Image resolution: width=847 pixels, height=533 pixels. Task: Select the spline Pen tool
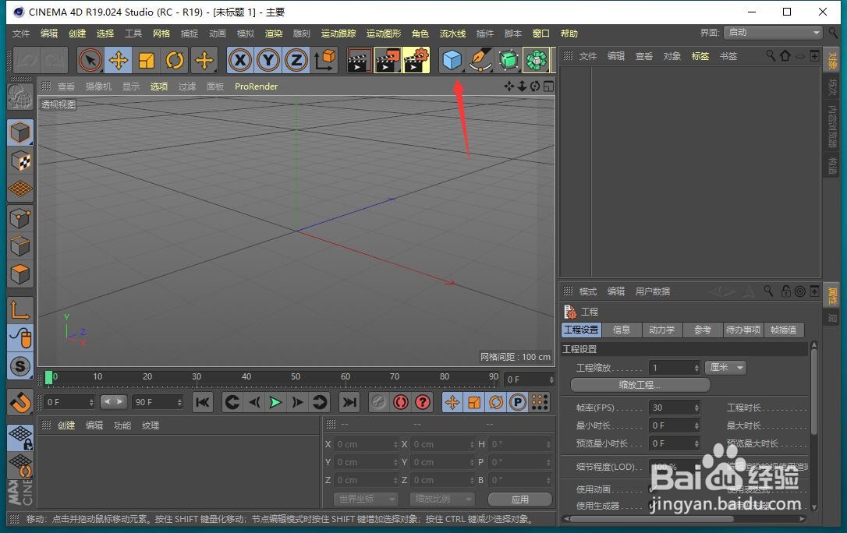pos(480,60)
